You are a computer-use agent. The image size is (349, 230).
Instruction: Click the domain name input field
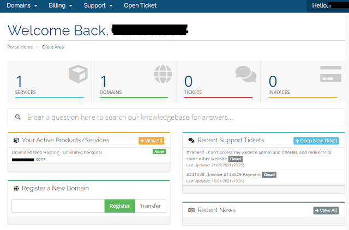click(x=58, y=206)
